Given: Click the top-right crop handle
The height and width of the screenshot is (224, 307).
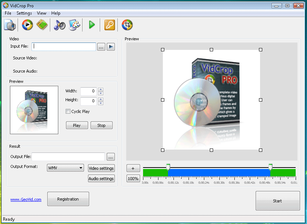Looking at the screenshot, I should (260, 50).
